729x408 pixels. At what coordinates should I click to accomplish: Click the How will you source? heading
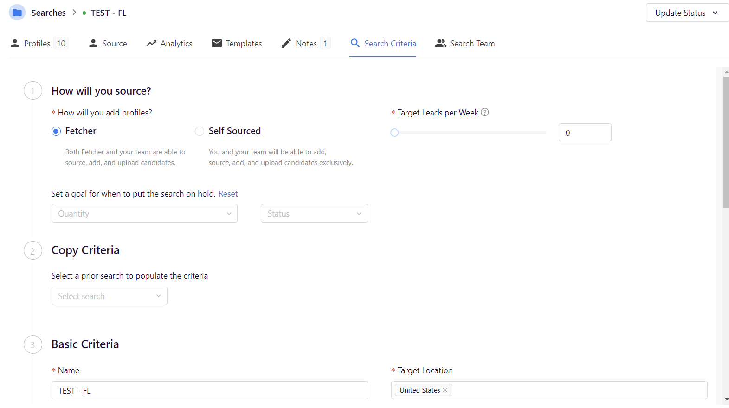101,91
